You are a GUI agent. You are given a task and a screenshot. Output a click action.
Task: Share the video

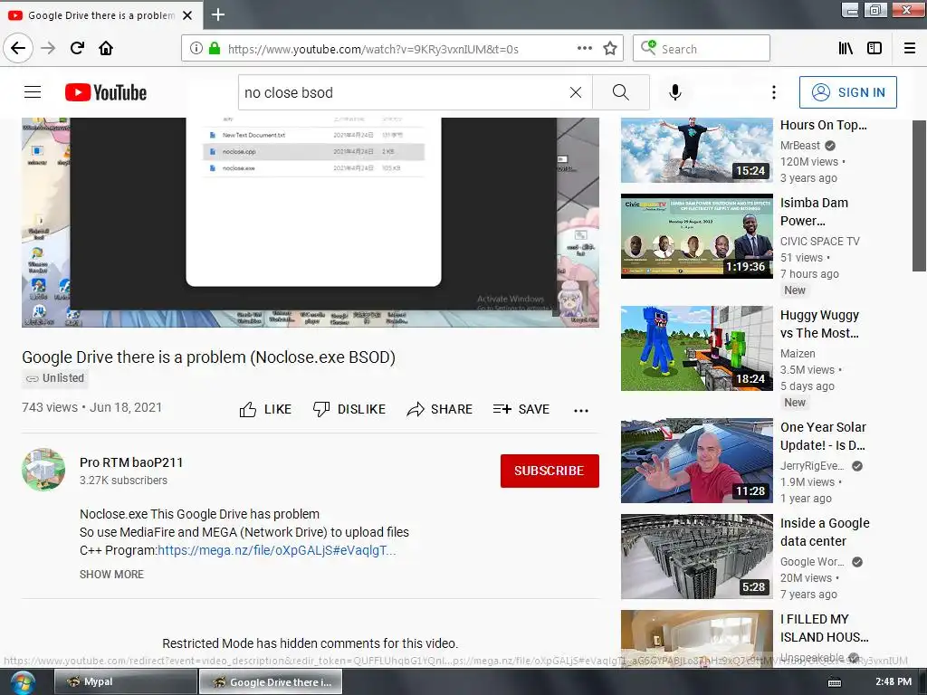pyautogui.click(x=439, y=409)
